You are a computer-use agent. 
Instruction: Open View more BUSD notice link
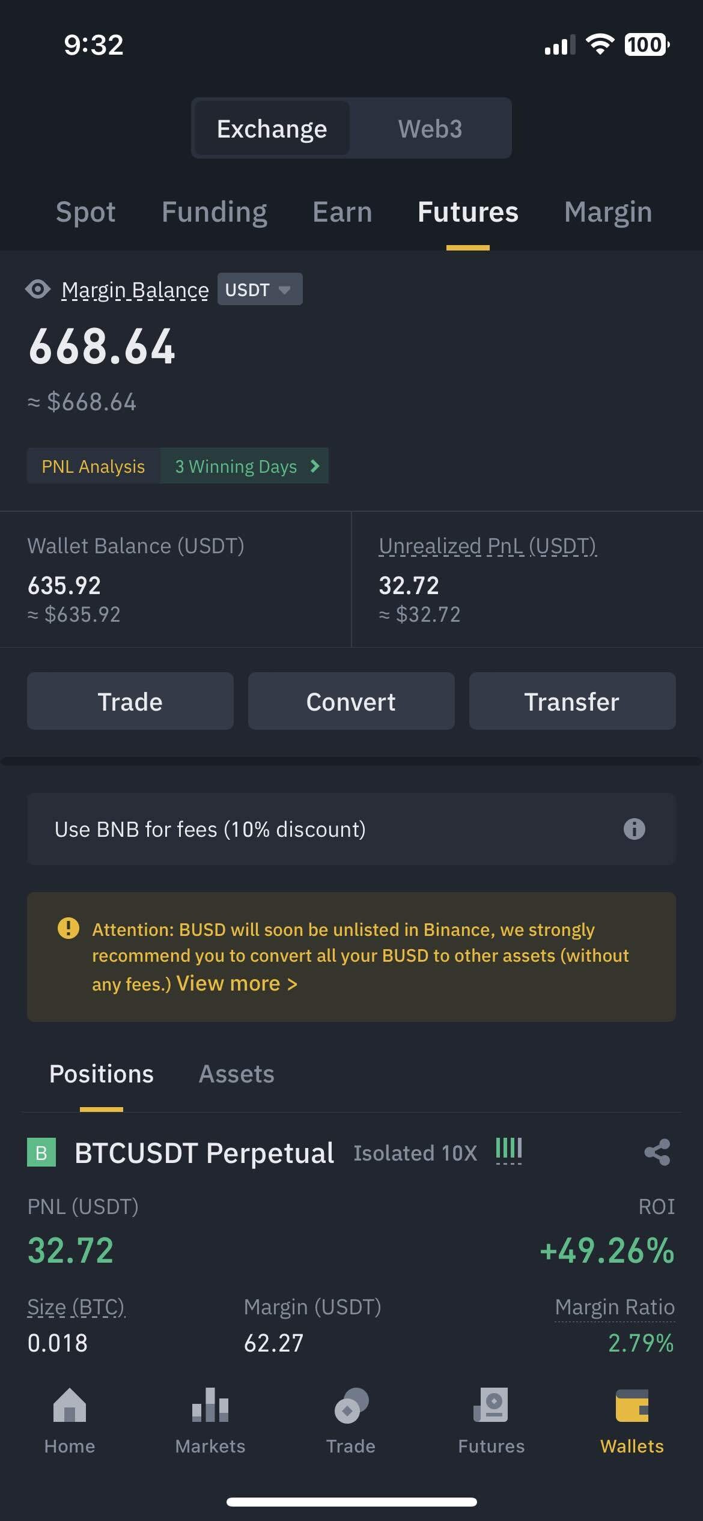[237, 983]
